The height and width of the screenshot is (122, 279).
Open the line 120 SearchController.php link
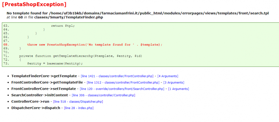(122, 89)
